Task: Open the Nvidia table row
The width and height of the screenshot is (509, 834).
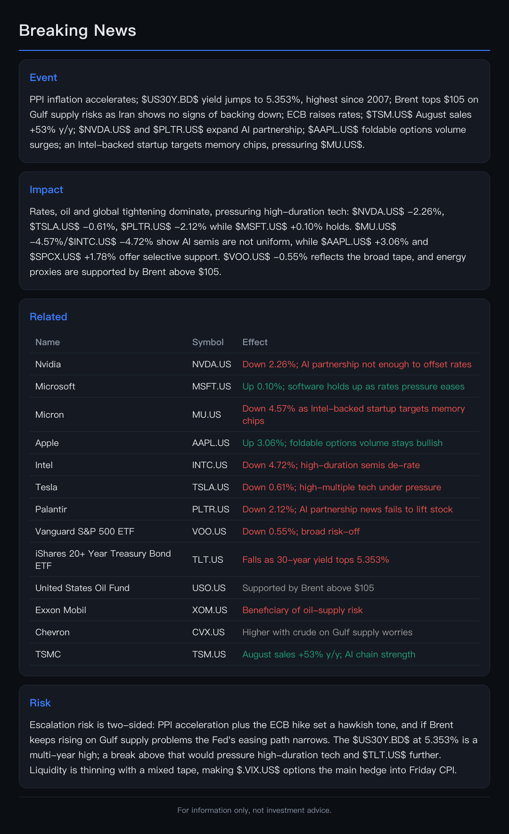Action: (x=254, y=364)
